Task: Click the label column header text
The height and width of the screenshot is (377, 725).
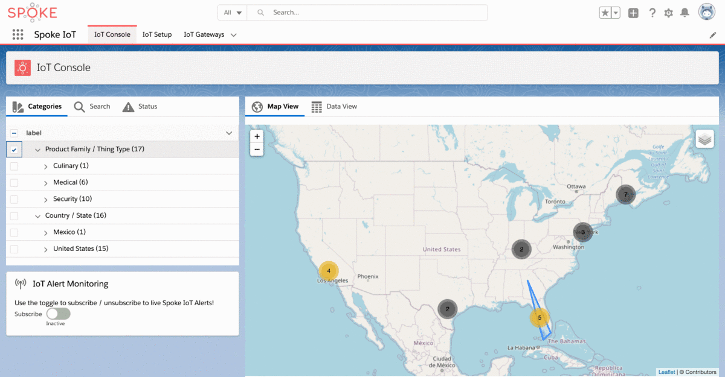Action: 34,133
